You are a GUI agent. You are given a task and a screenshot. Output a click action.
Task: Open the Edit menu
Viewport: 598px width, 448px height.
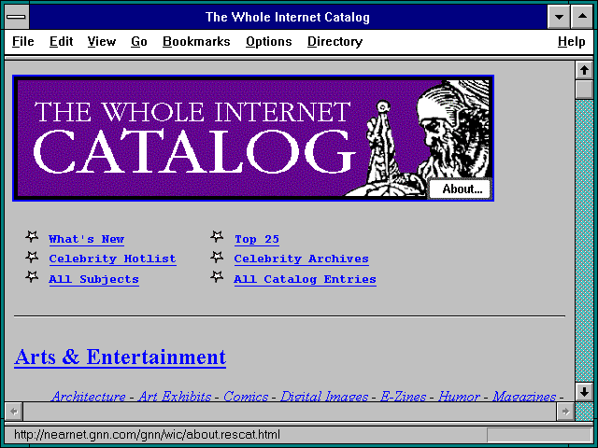[61, 41]
